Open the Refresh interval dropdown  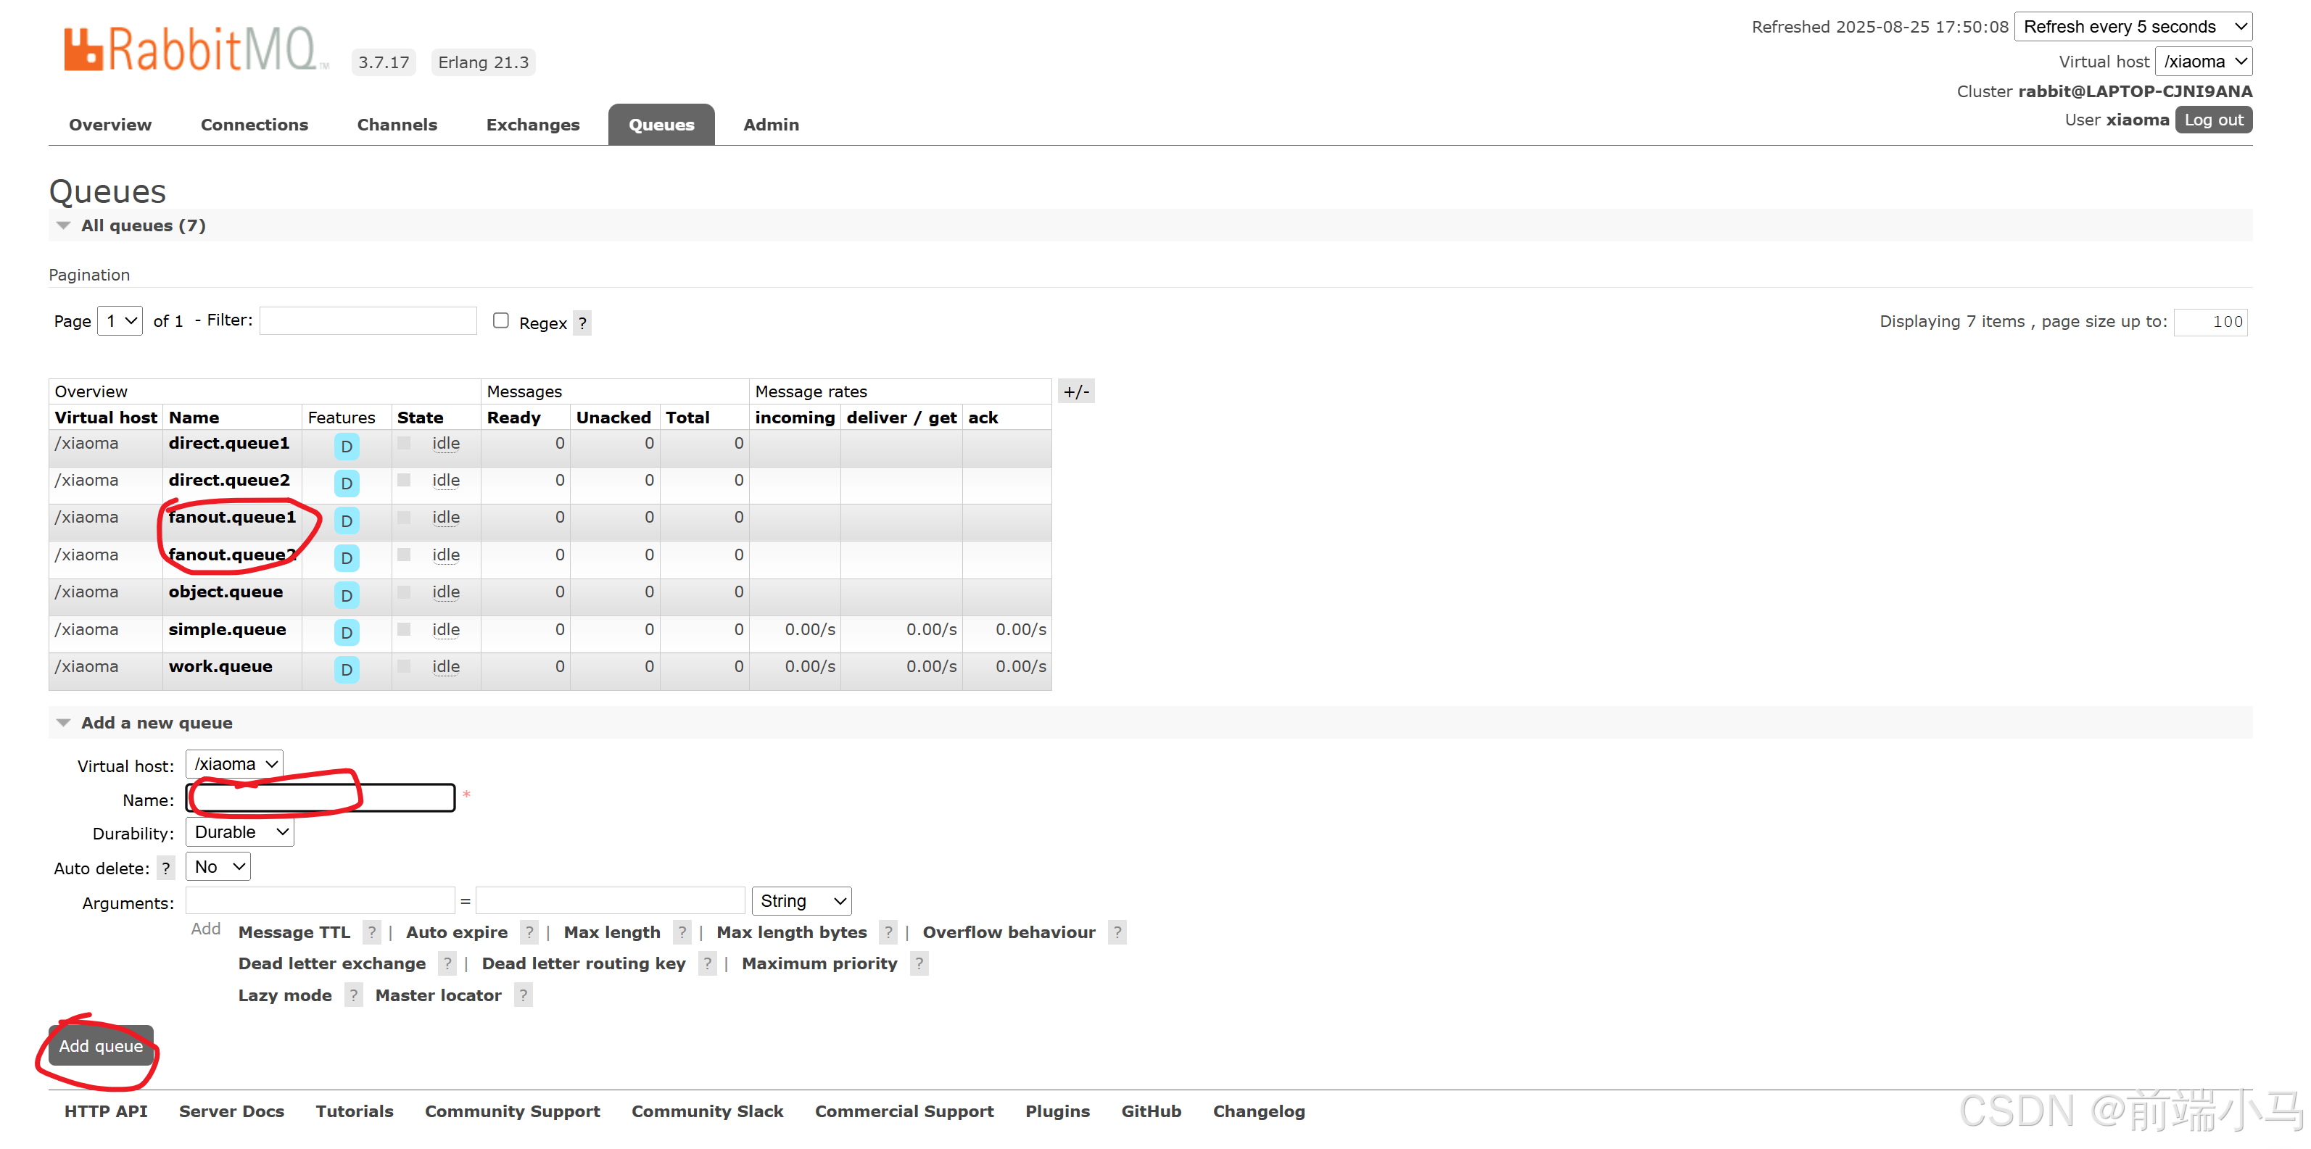pyautogui.click(x=2133, y=27)
